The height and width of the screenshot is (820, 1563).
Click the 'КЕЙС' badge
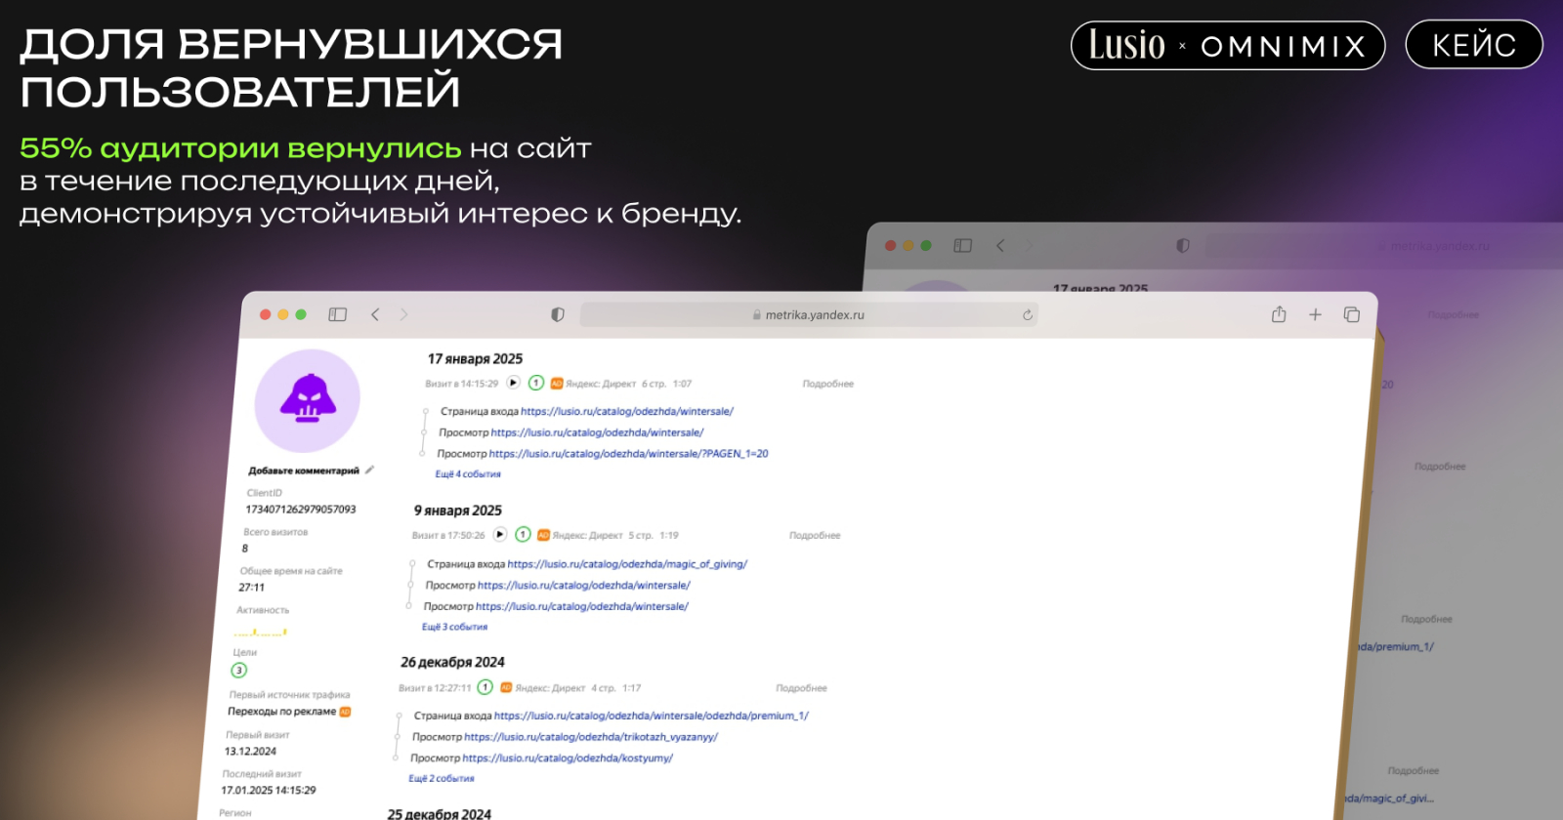[x=1474, y=46]
